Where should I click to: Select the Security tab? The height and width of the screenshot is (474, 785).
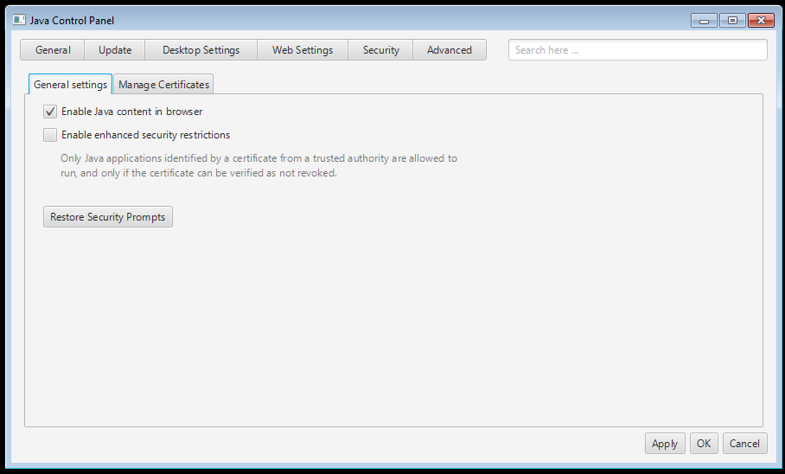pos(380,50)
